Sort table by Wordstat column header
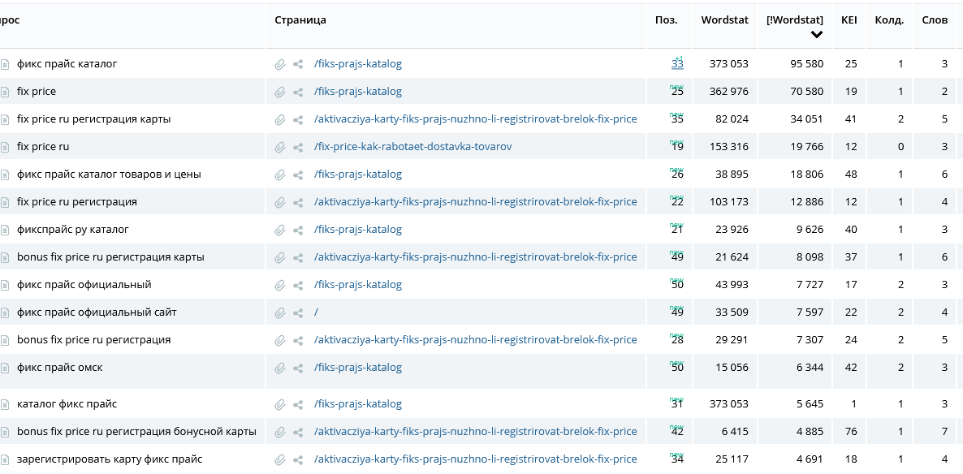The height and width of the screenshot is (474, 963). tap(724, 20)
